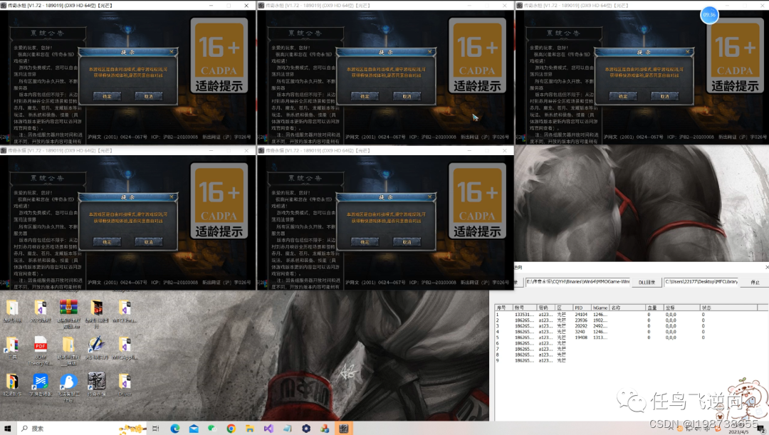Click the 停止 button in the tool window
The image size is (769, 435).
(755, 282)
